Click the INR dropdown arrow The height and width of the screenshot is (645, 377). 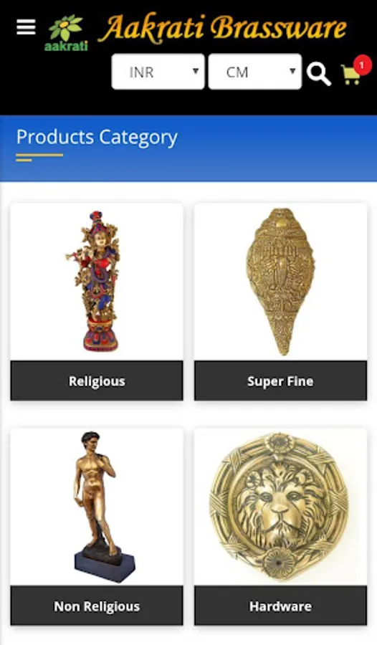pos(196,71)
